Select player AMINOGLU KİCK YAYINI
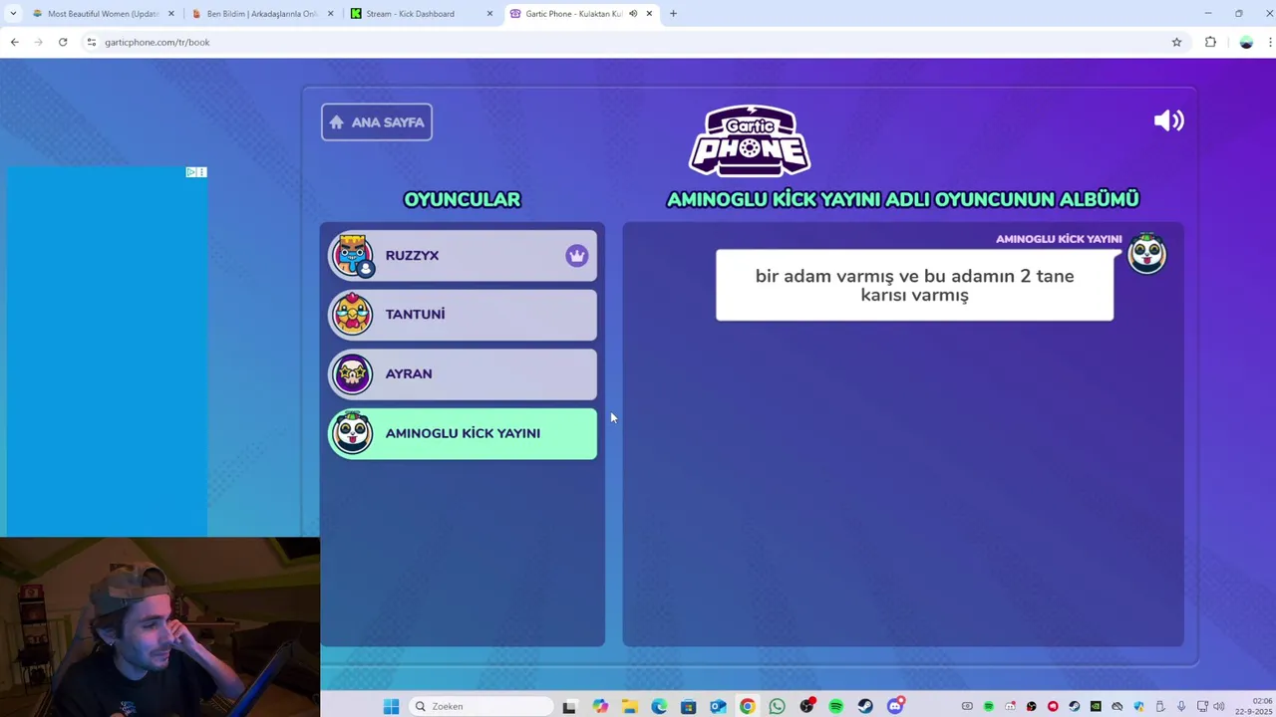This screenshot has width=1276, height=717. click(x=464, y=434)
